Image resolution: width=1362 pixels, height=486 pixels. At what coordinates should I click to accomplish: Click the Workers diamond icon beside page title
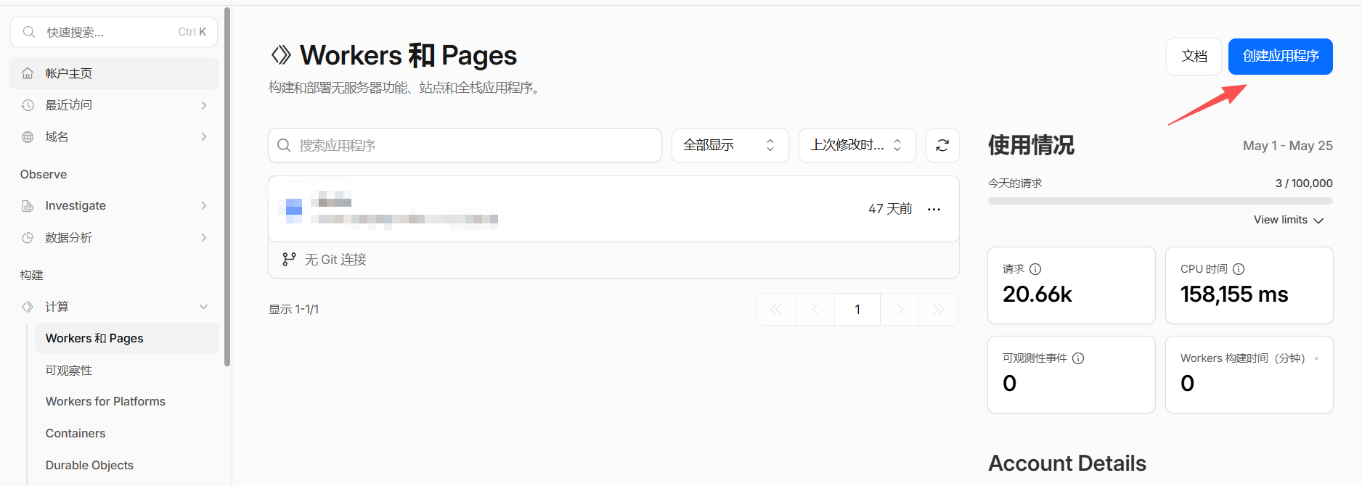coord(281,55)
